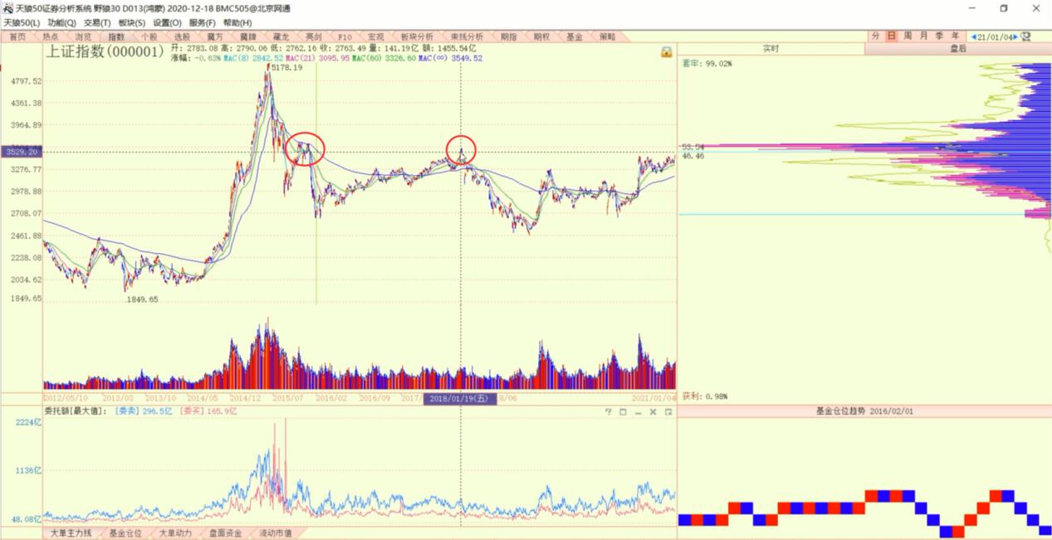This screenshot has height=540, width=1052.
Task: Step to the next date with the right arrow
Action: click(x=1015, y=37)
